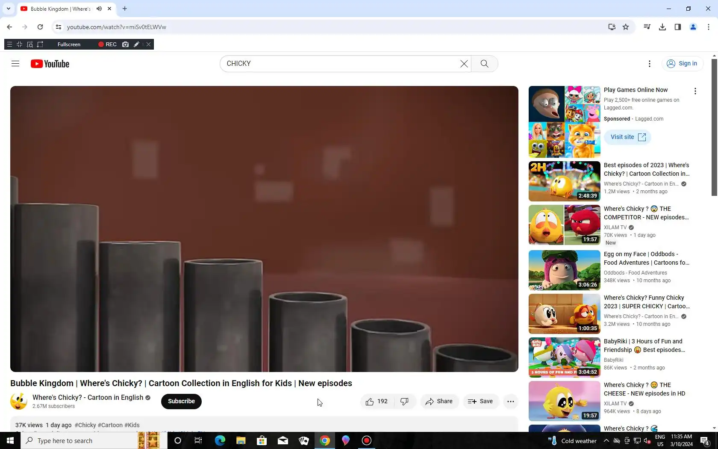
Task: Visit site for Lagged.com ad
Action: pyautogui.click(x=627, y=137)
